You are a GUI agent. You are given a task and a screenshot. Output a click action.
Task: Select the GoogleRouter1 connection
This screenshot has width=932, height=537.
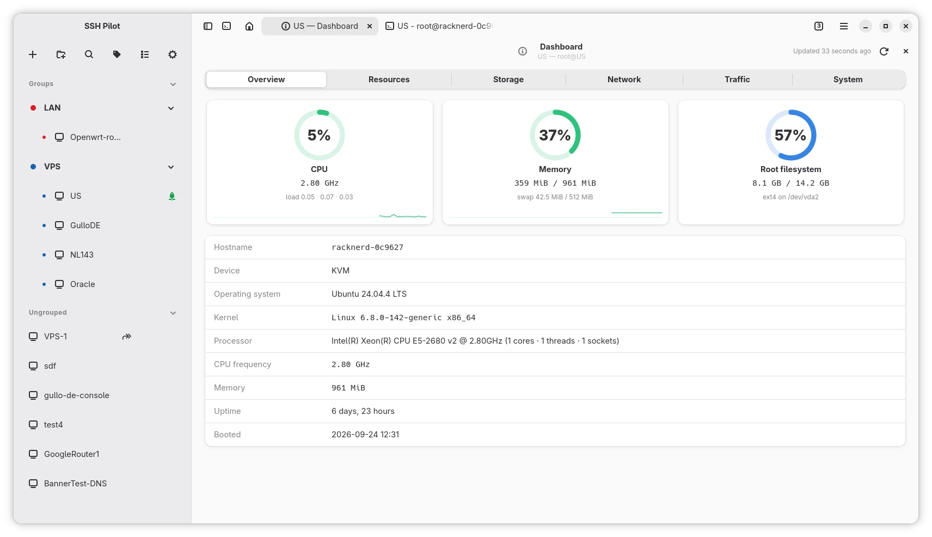point(102,454)
